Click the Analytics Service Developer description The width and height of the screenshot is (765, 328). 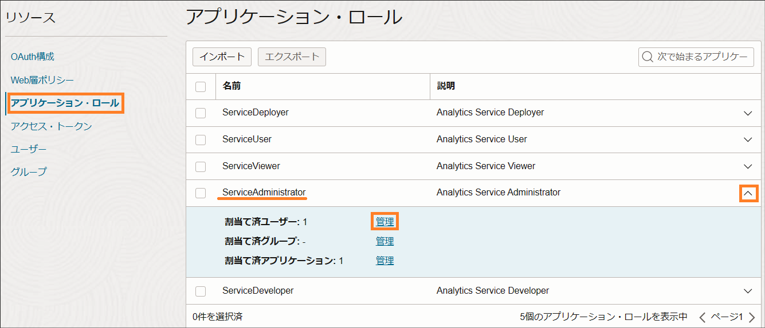point(493,291)
